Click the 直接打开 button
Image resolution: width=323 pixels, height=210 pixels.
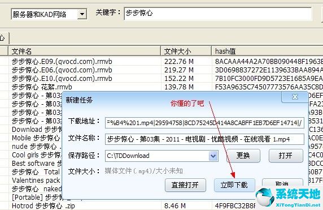(x=185, y=185)
